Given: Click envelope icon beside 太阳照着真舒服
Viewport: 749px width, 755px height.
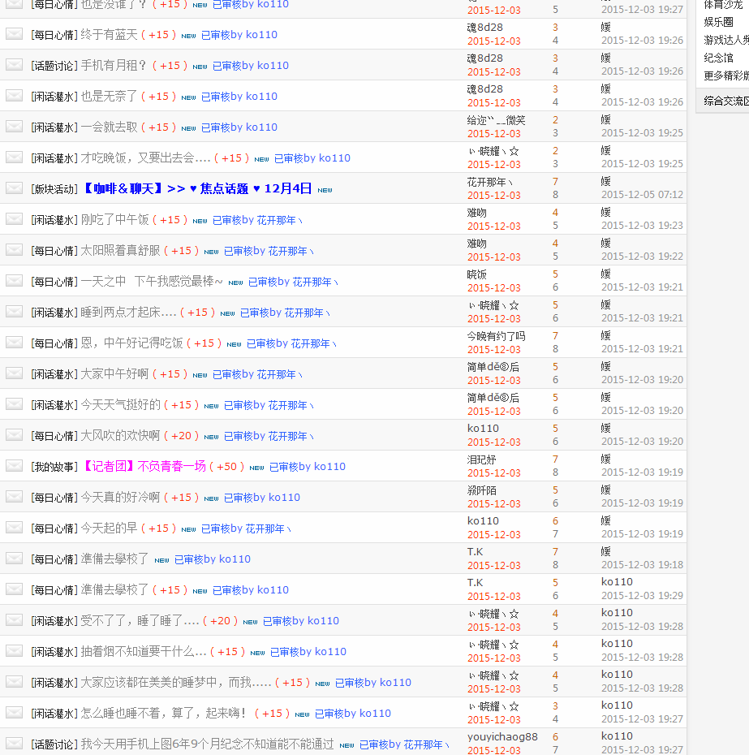Looking at the screenshot, I should 14,250.
